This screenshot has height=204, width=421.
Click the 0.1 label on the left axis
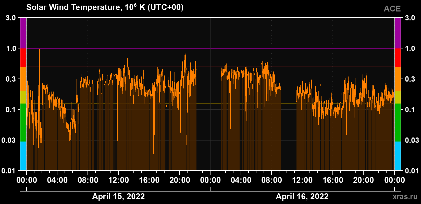11,110
